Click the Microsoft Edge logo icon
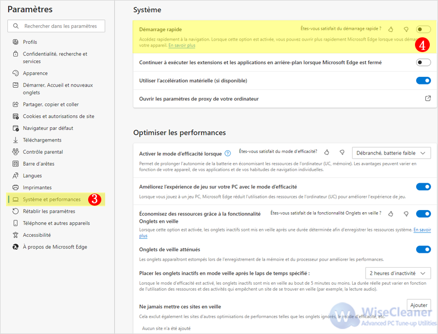Viewport: 438px width, 334px height. pos(16,247)
